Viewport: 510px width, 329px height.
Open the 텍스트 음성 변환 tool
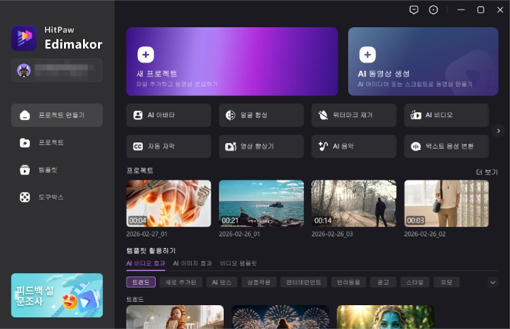(x=446, y=146)
